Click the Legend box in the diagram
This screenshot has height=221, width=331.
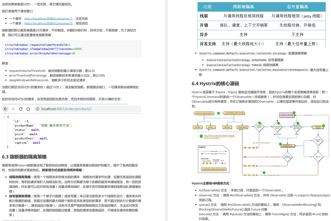214,159
